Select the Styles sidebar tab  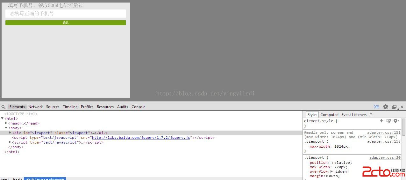312,115
